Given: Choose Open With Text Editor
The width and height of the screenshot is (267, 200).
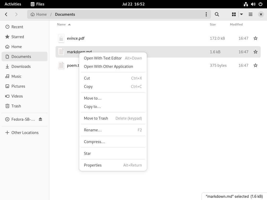Looking at the screenshot, I should coord(113,58).
